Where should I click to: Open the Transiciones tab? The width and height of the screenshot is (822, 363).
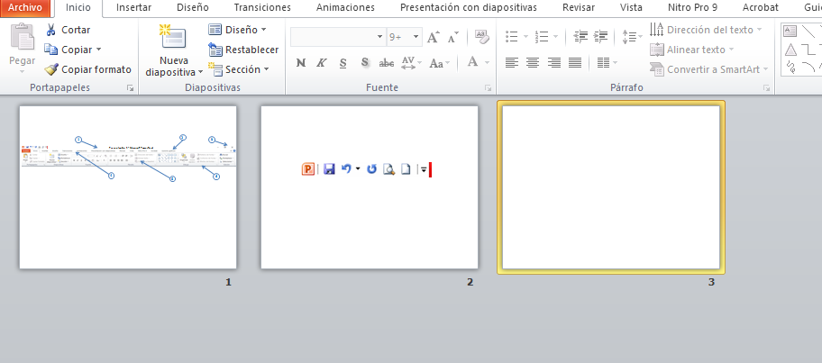coord(261,7)
